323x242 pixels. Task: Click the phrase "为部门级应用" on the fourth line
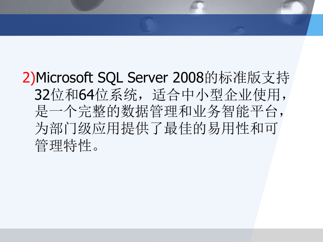77,129
